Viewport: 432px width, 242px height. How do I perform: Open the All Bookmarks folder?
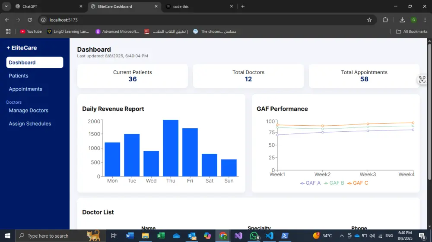tap(411, 31)
